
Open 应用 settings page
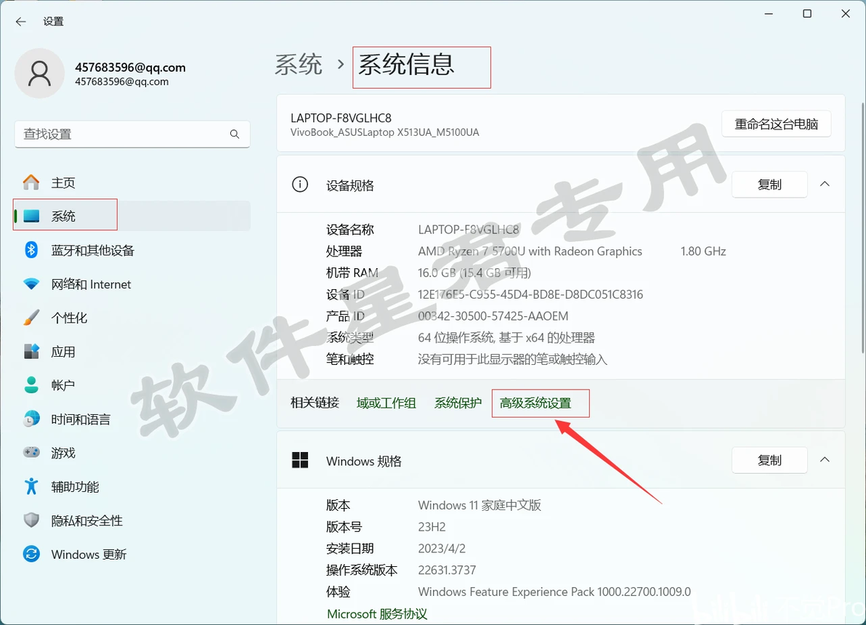(132, 352)
